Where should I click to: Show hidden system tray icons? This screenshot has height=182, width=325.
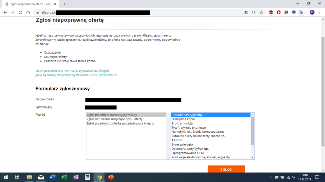271,177
